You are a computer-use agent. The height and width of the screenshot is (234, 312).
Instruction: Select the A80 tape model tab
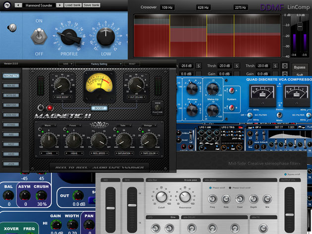(11, 135)
